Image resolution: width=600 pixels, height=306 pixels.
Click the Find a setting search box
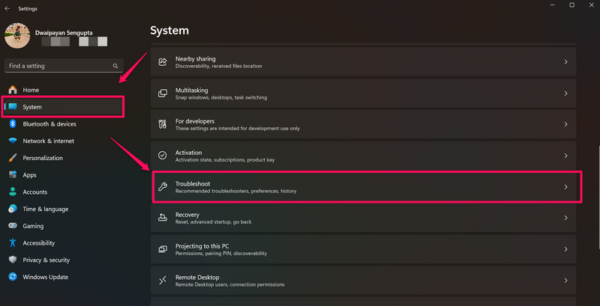tap(57, 66)
